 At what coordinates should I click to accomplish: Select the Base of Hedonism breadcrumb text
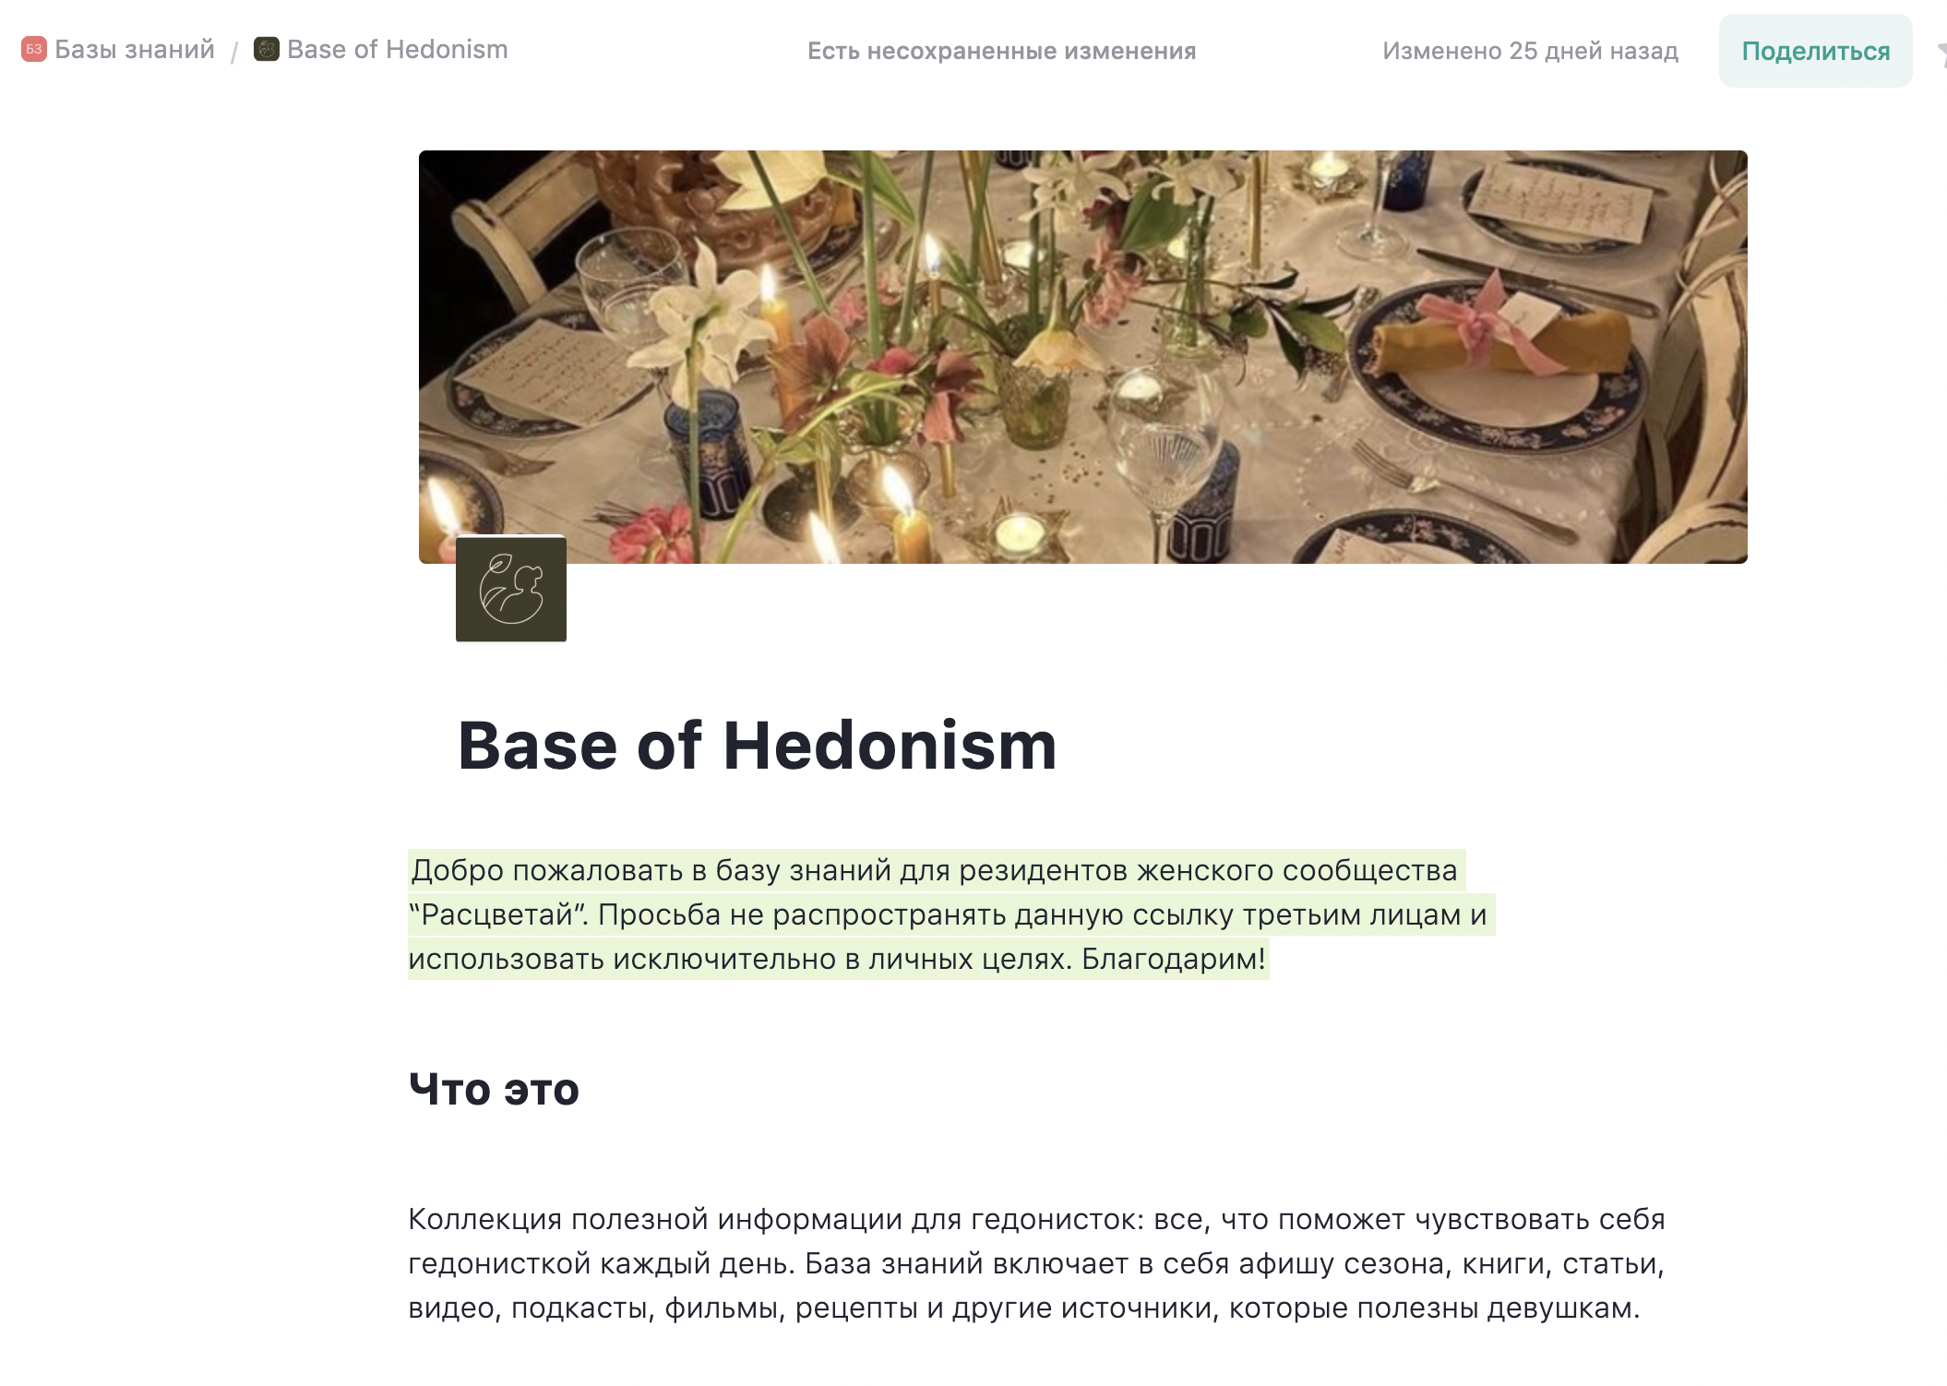(397, 49)
